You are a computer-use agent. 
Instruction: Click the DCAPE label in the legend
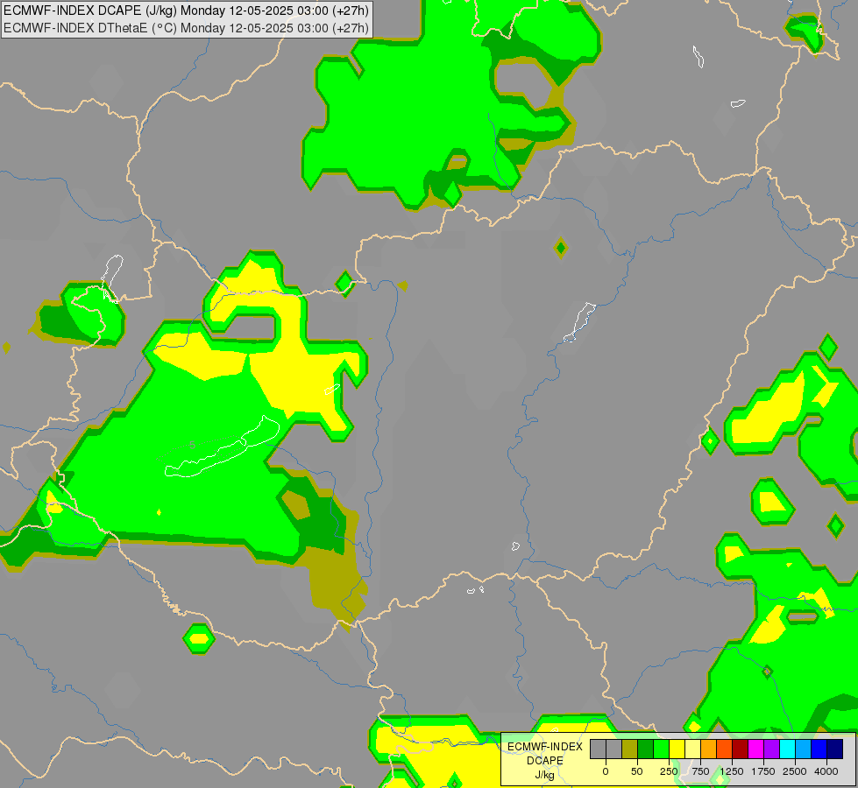pyautogui.click(x=545, y=761)
